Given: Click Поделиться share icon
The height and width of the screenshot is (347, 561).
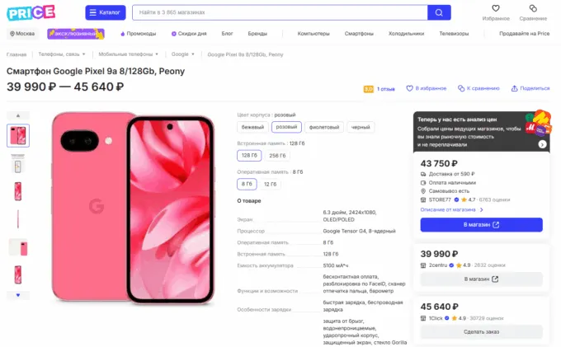Looking at the screenshot, I should pyautogui.click(x=514, y=88).
